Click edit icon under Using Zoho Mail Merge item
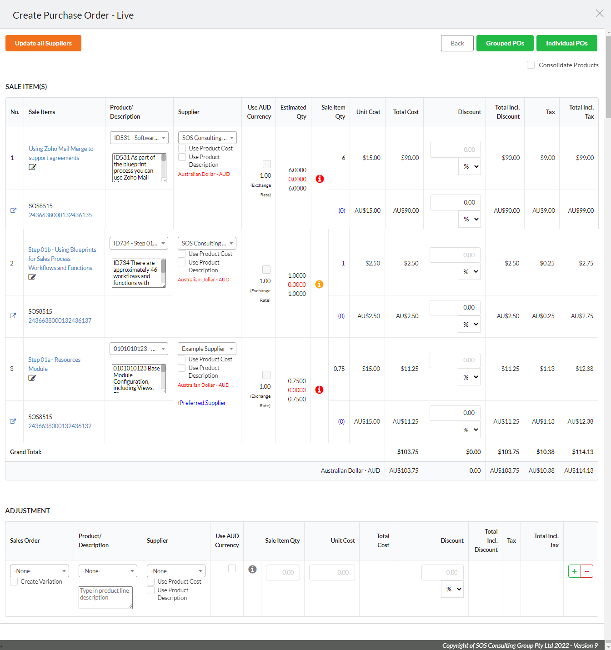 click(x=32, y=167)
